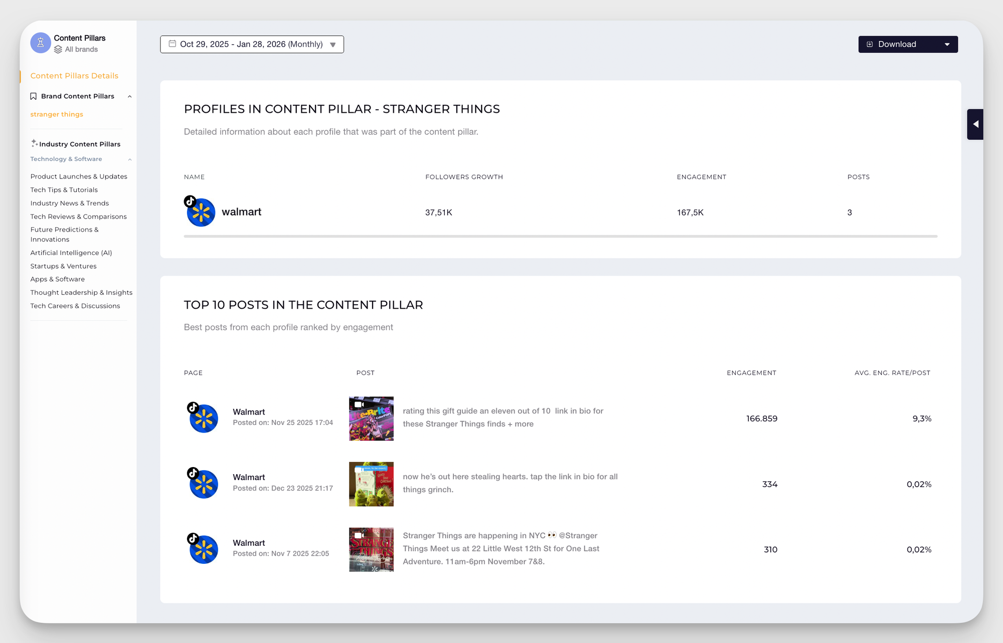The height and width of the screenshot is (643, 1003).
Task: Select the TikTok icon on walmart's profile row
Action: 190,202
